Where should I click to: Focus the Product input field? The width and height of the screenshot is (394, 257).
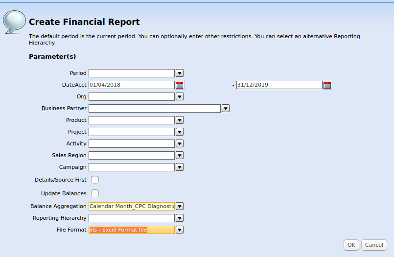pos(132,120)
